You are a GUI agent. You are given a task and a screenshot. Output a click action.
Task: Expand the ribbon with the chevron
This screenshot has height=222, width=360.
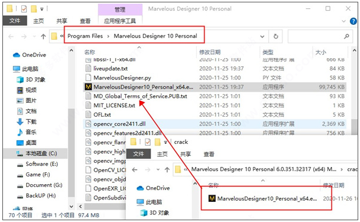tap(344, 21)
